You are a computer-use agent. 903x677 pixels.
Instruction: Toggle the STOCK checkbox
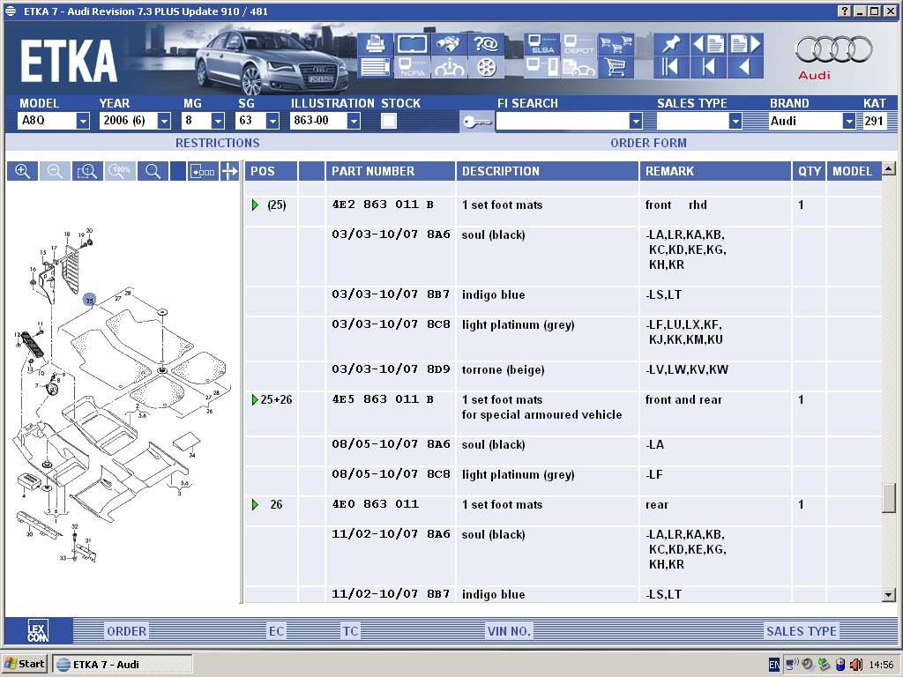(x=389, y=121)
